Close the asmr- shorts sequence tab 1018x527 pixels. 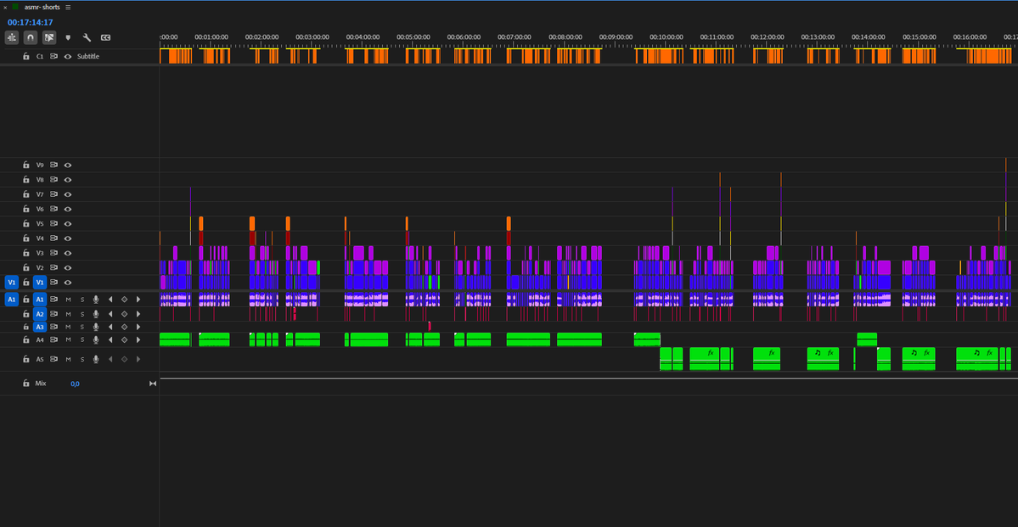click(x=5, y=7)
